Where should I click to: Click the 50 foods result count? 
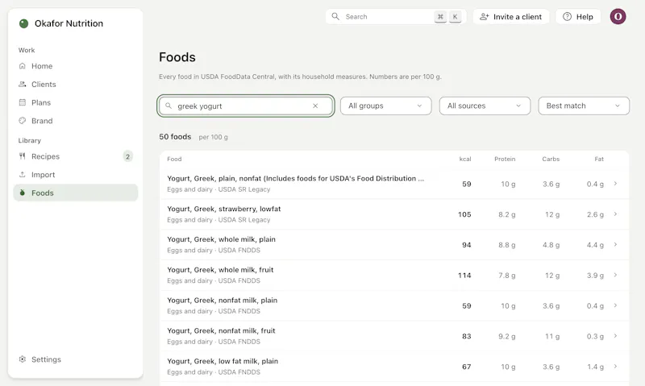(175, 136)
